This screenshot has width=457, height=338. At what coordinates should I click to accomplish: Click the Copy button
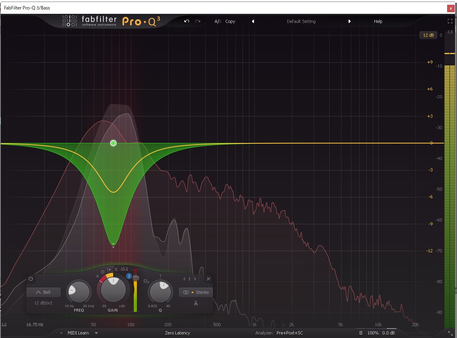(230, 21)
